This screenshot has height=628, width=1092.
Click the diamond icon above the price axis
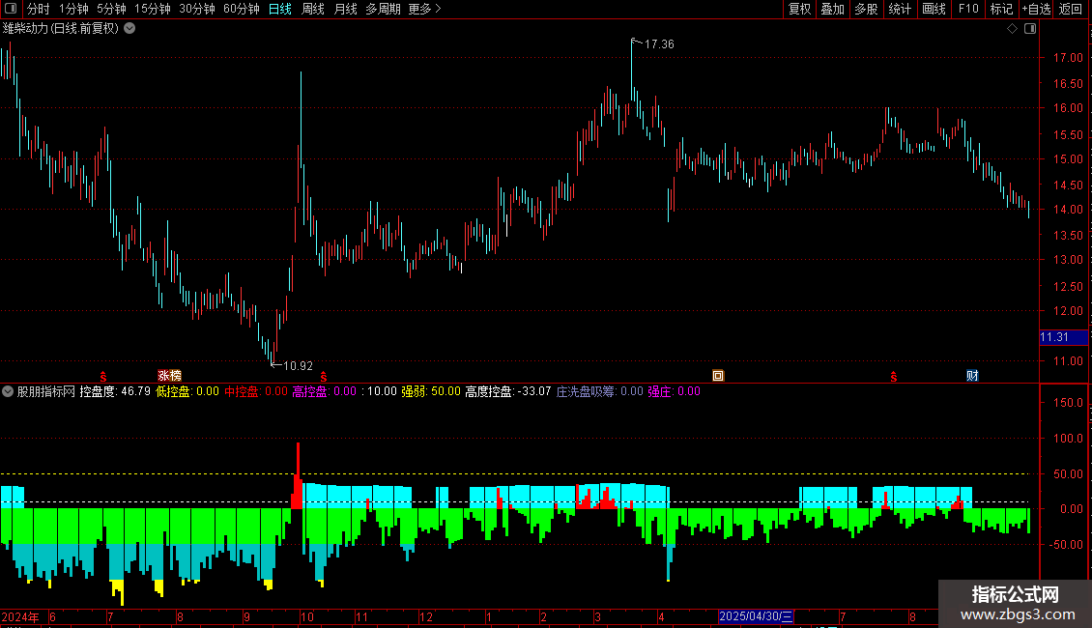click(1013, 29)
